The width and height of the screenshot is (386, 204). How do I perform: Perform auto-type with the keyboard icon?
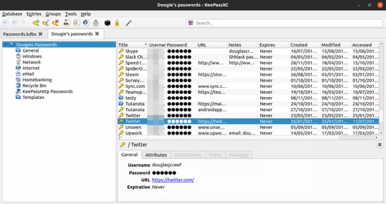[x=96, y=23]
